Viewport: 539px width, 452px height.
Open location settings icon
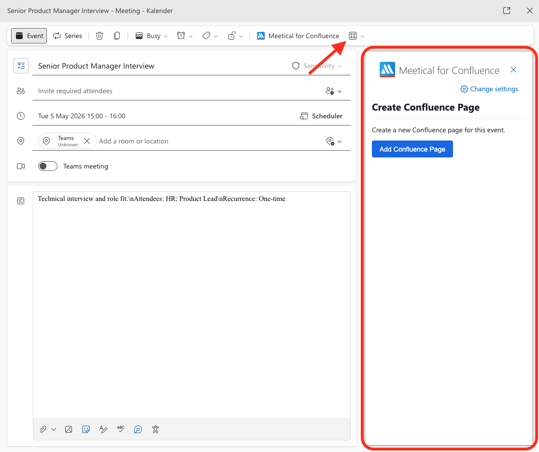point(330,141)
